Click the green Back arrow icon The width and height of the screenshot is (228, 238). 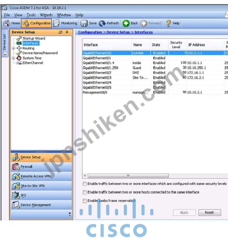[x=126, y=23]
